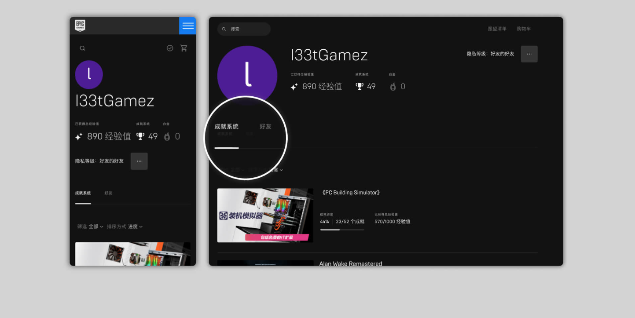Click the platinum flame icon in desktop view
Image resolution: width=635 pixels, height=318 pixels.
[x=393, y=87]
